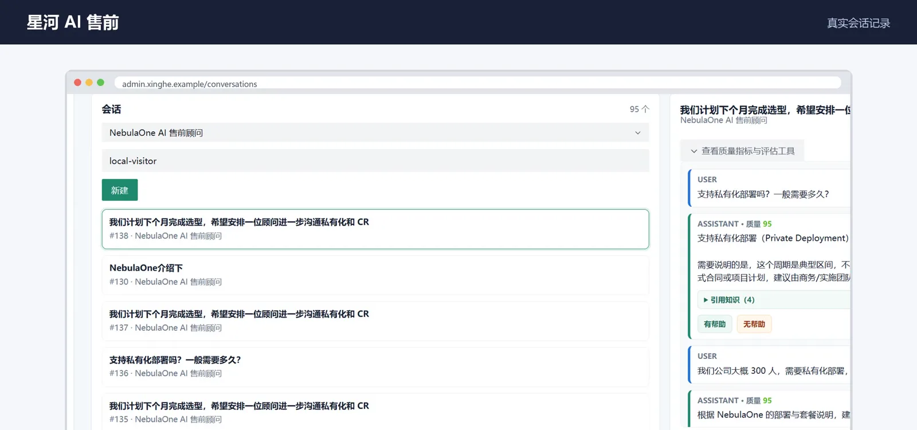Open the NebulaOne AI 售前顾问 dropdown

pyautogui.click(x=375, y=132)
